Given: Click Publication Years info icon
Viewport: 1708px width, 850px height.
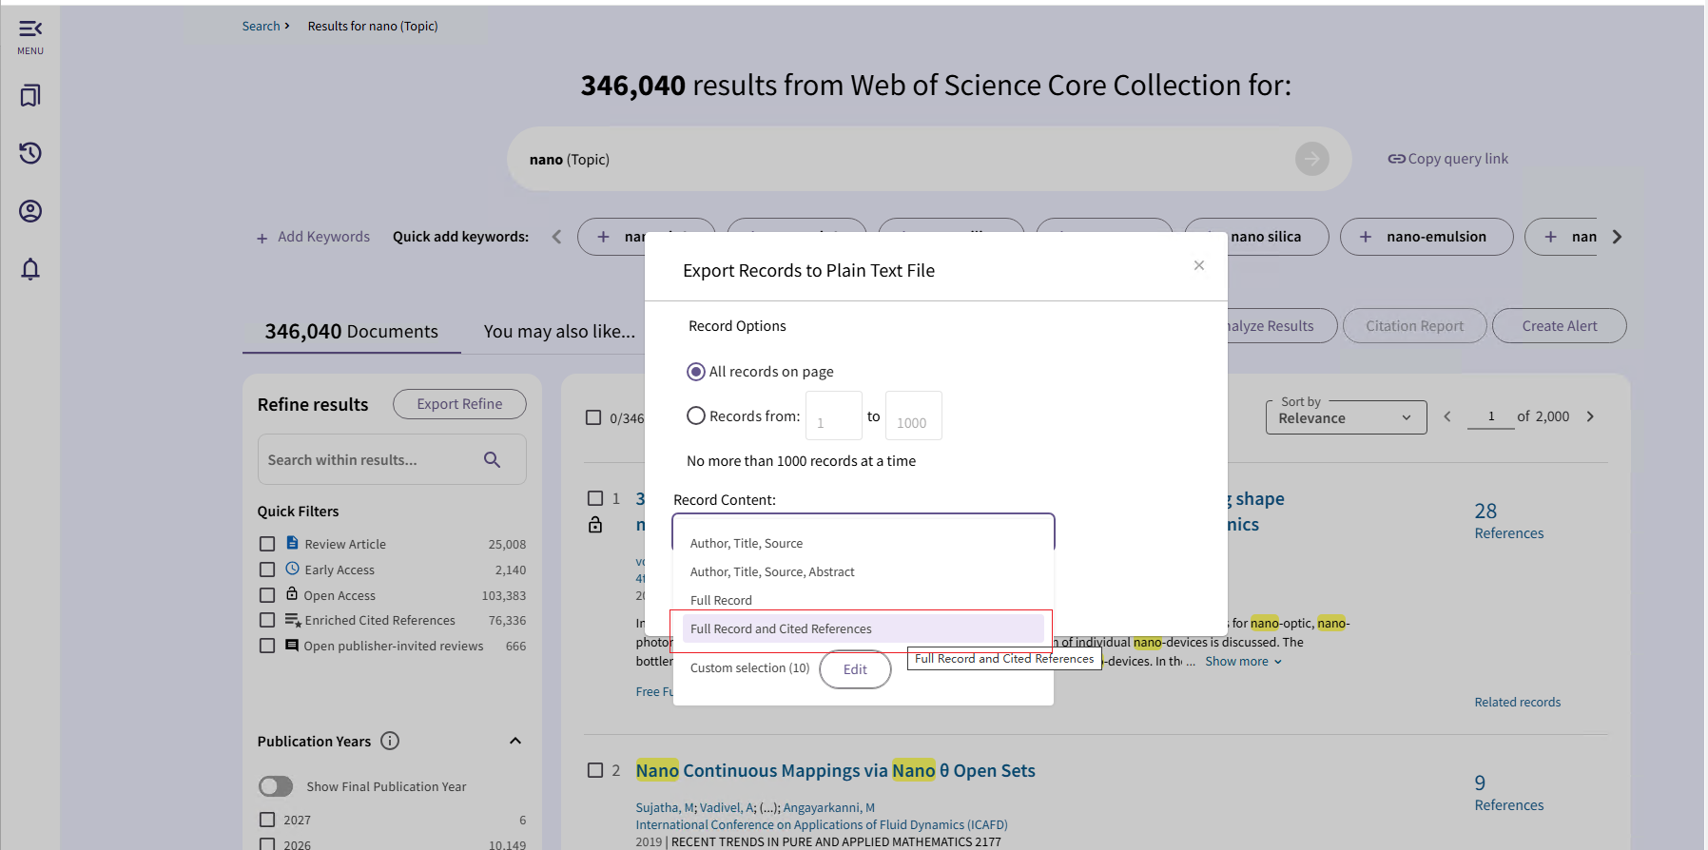Looking at the screenshot, I should [x=390, y=741].
